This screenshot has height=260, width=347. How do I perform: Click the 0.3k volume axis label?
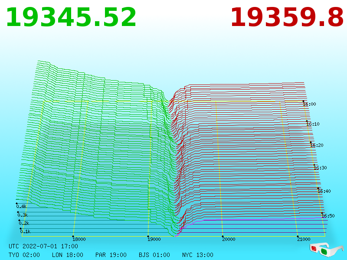[x=23, y=215]
